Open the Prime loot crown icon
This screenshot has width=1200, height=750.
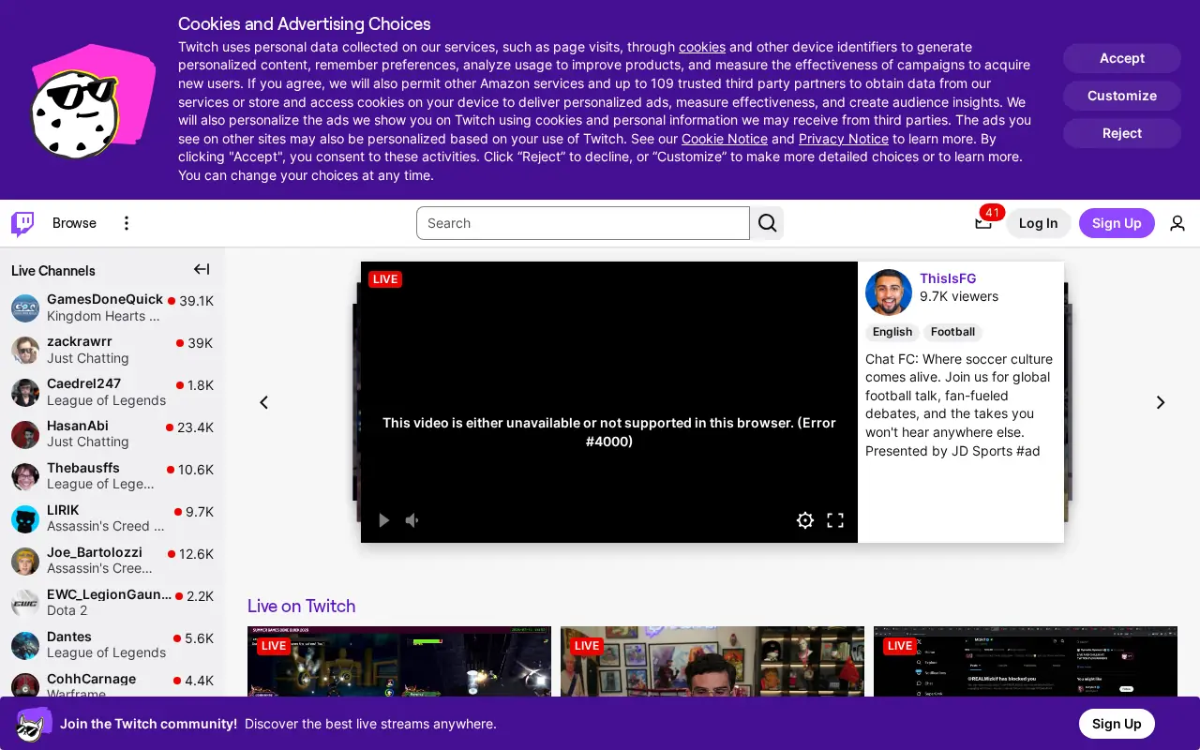click(x=983, y=223)
